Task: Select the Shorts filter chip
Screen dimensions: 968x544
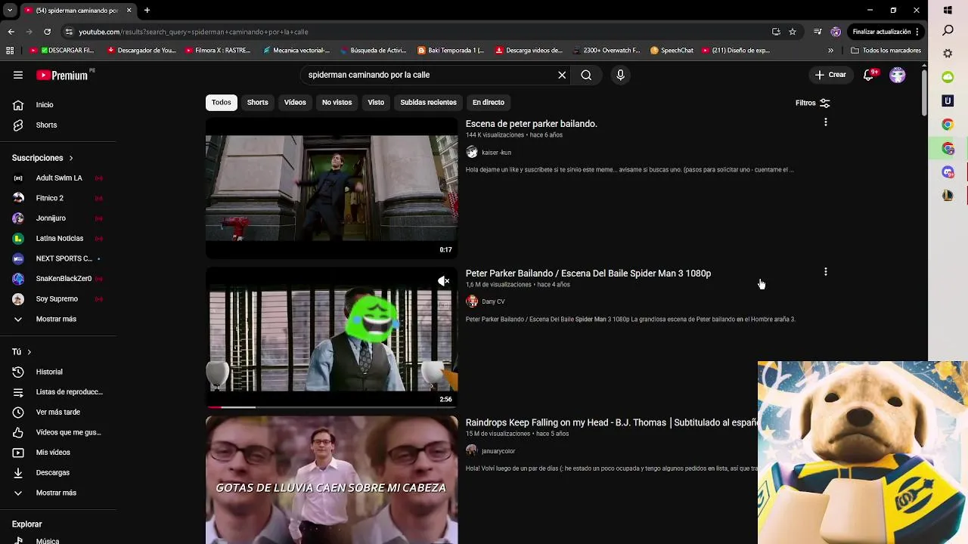Action: tap(258, 102)
